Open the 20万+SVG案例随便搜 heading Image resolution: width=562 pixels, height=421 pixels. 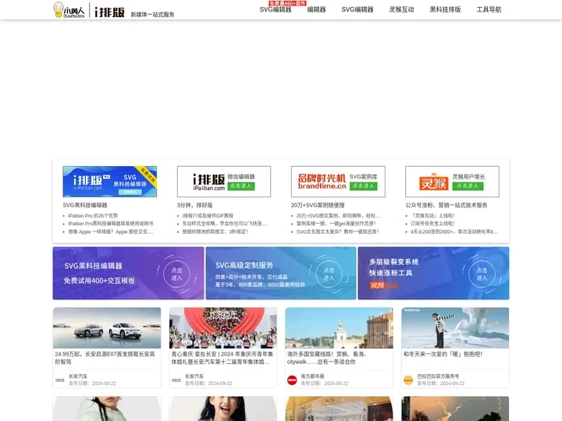tap(318, 205)
